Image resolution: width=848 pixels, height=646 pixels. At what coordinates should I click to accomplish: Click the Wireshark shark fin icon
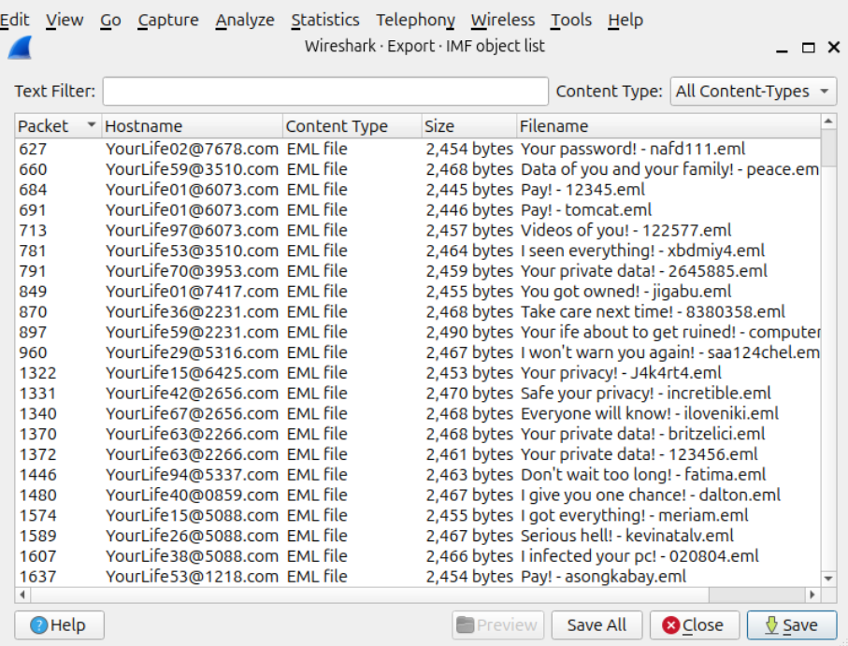click(20, 48)
